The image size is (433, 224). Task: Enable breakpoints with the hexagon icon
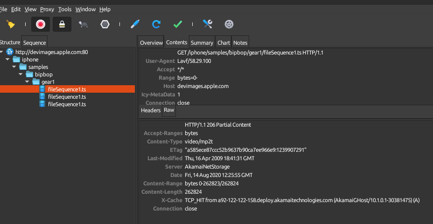(x=105, y=24)
